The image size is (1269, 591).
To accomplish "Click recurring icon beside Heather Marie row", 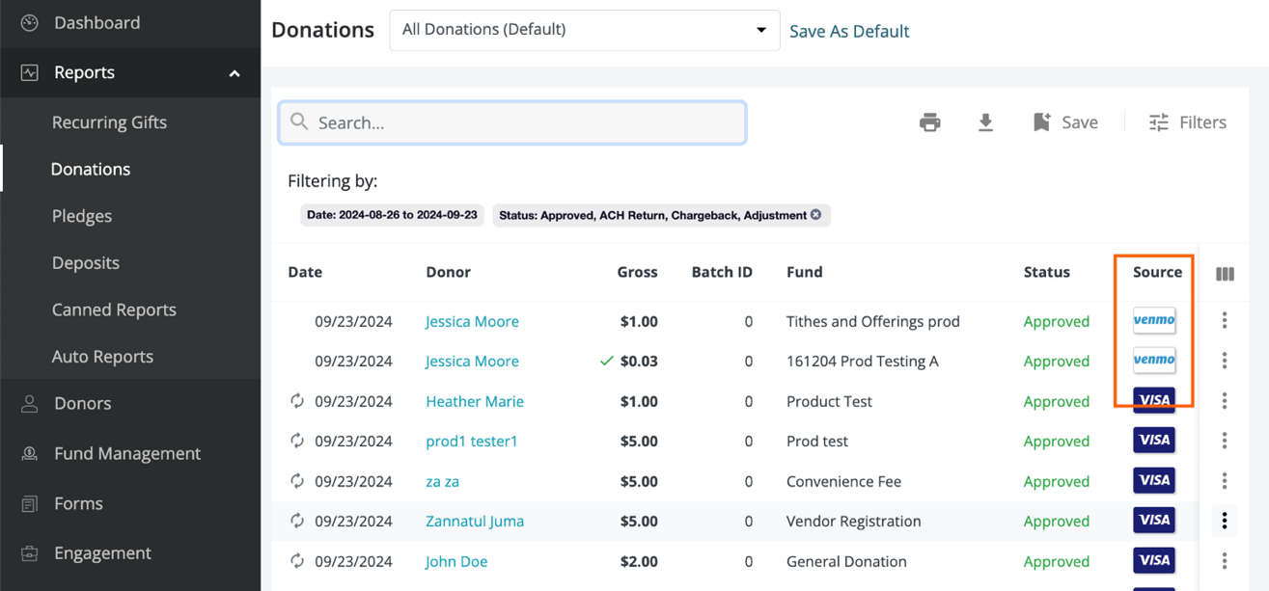I will [297, 401].
